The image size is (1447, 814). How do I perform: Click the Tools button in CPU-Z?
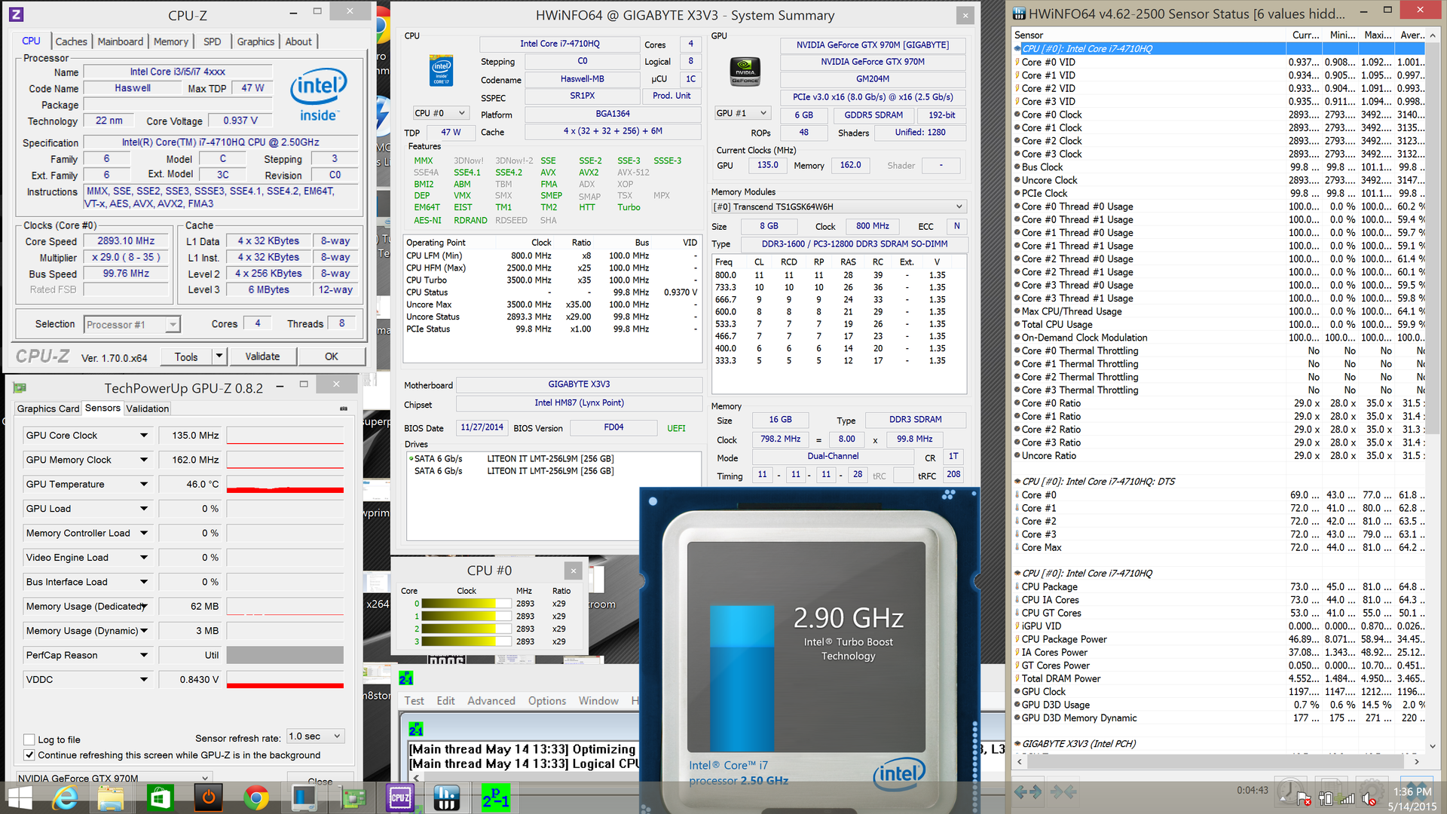(x=186, y=357)
